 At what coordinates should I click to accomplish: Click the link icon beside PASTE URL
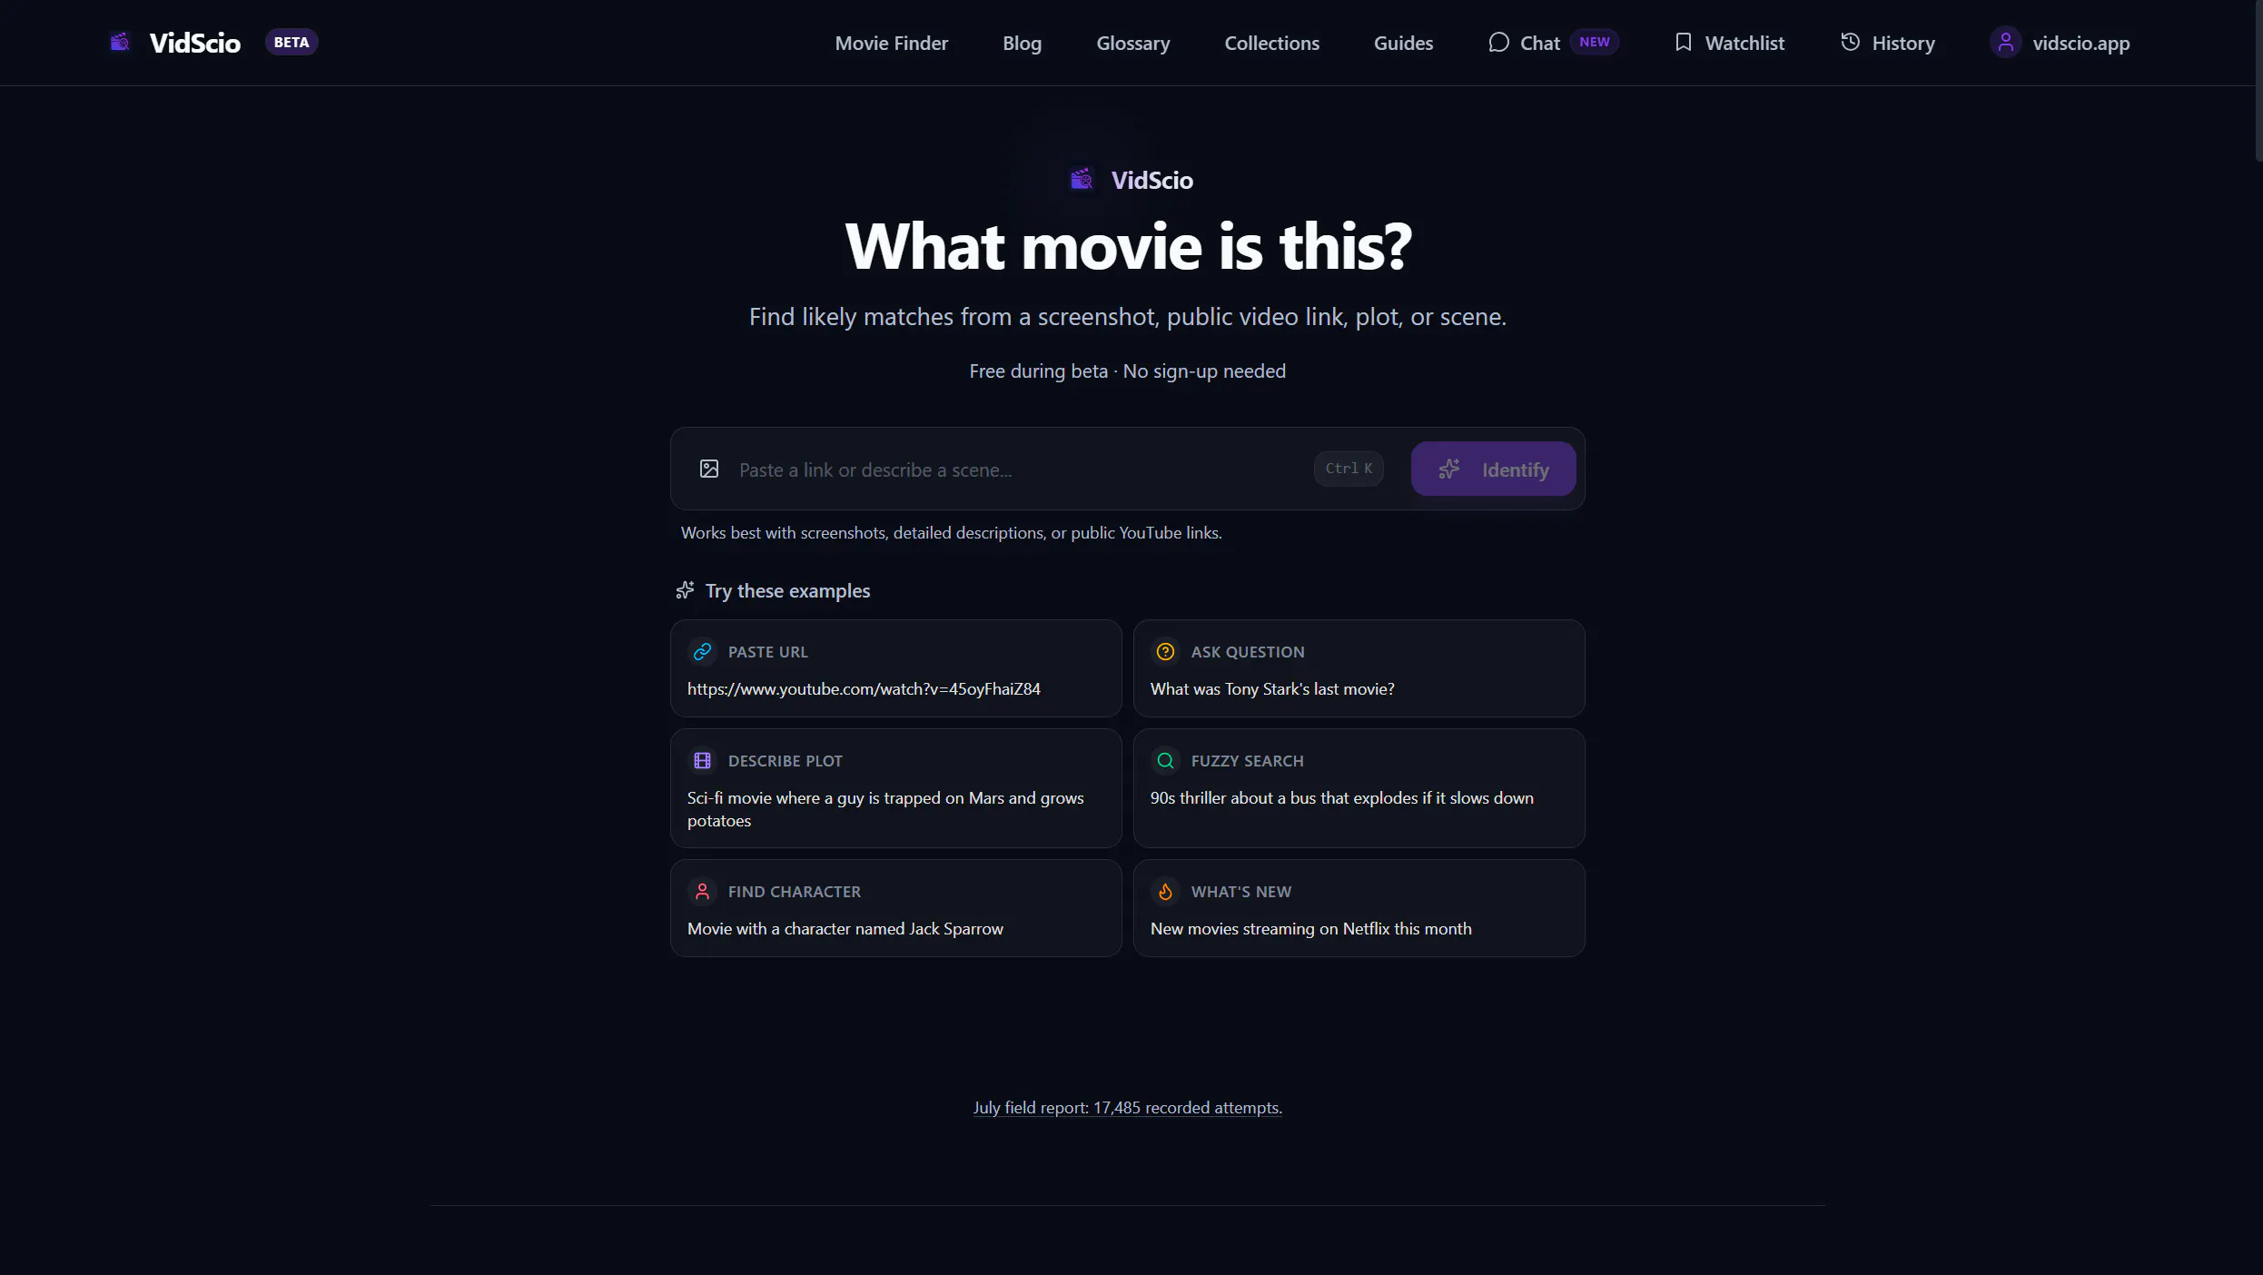[702, 651]
